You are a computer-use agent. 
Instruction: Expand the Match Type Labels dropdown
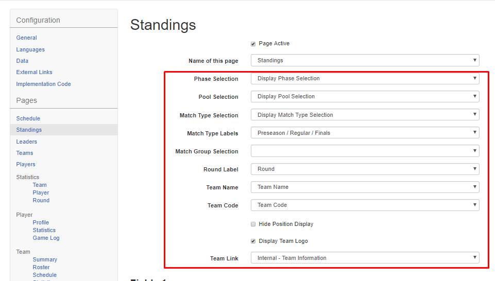click(x=365, y=133)
